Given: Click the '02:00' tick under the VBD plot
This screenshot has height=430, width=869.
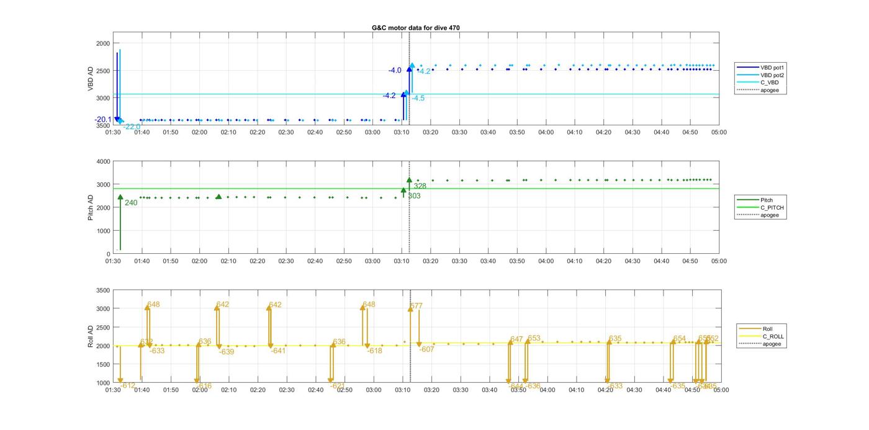Looking at the screenshot, I should (199, 132).
